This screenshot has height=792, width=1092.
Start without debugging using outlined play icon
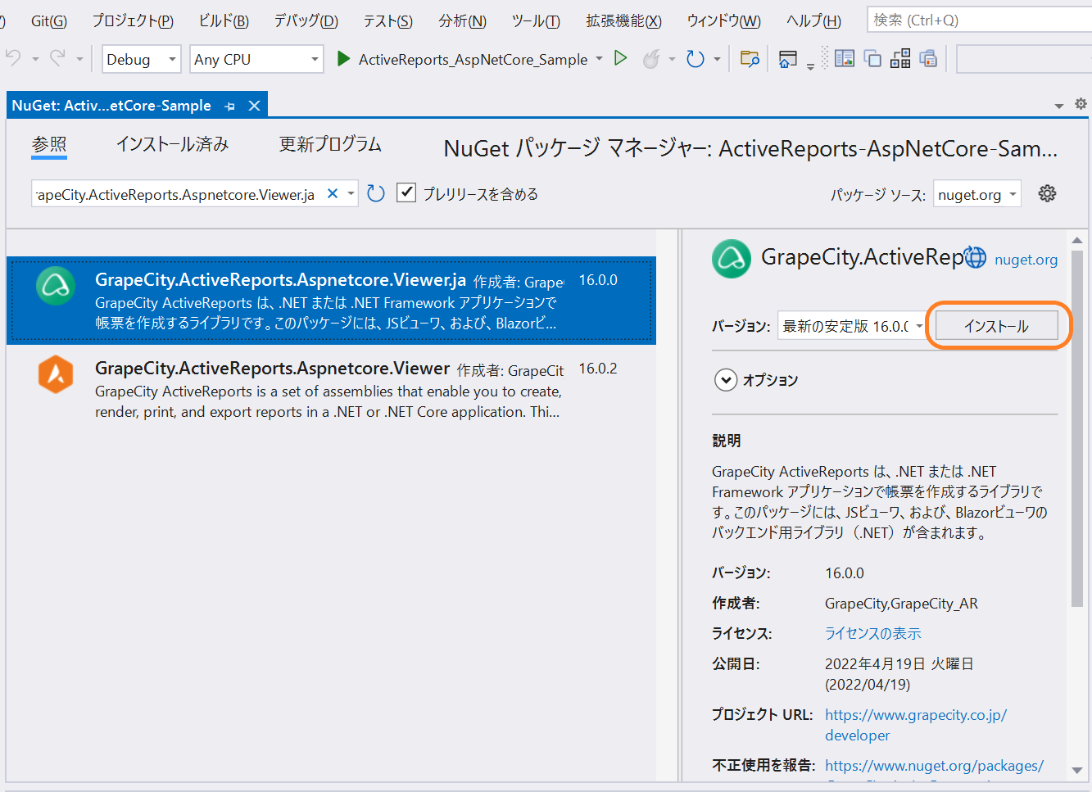click(x=621, y=58)
